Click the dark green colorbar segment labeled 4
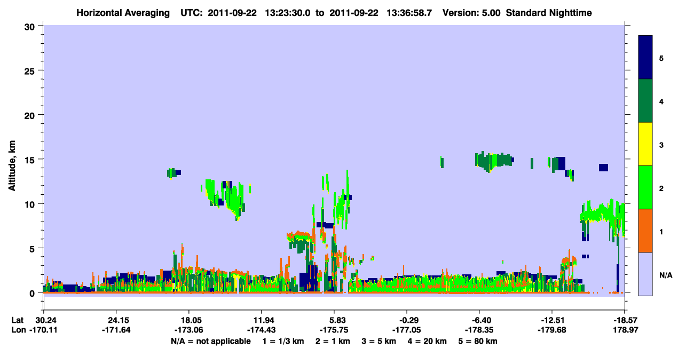Image resolution: width=694 pixels, height=356 pixels. click(x=645, y=101)
